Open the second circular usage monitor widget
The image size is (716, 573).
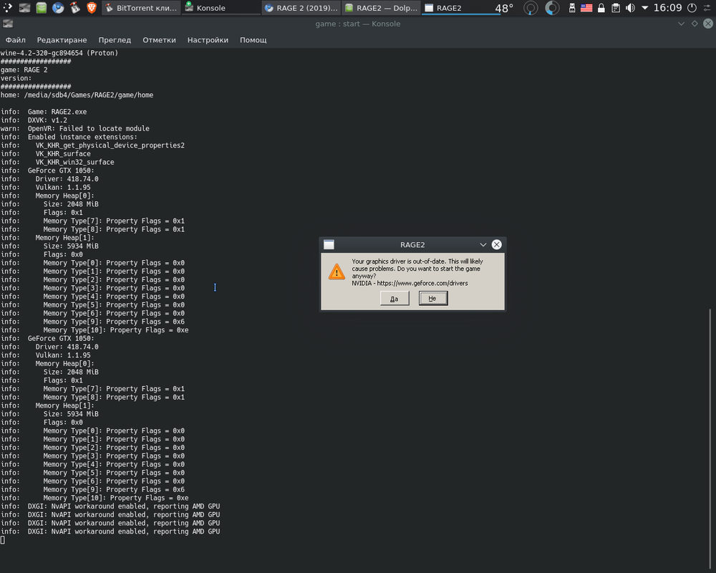(x=552, y=8)
